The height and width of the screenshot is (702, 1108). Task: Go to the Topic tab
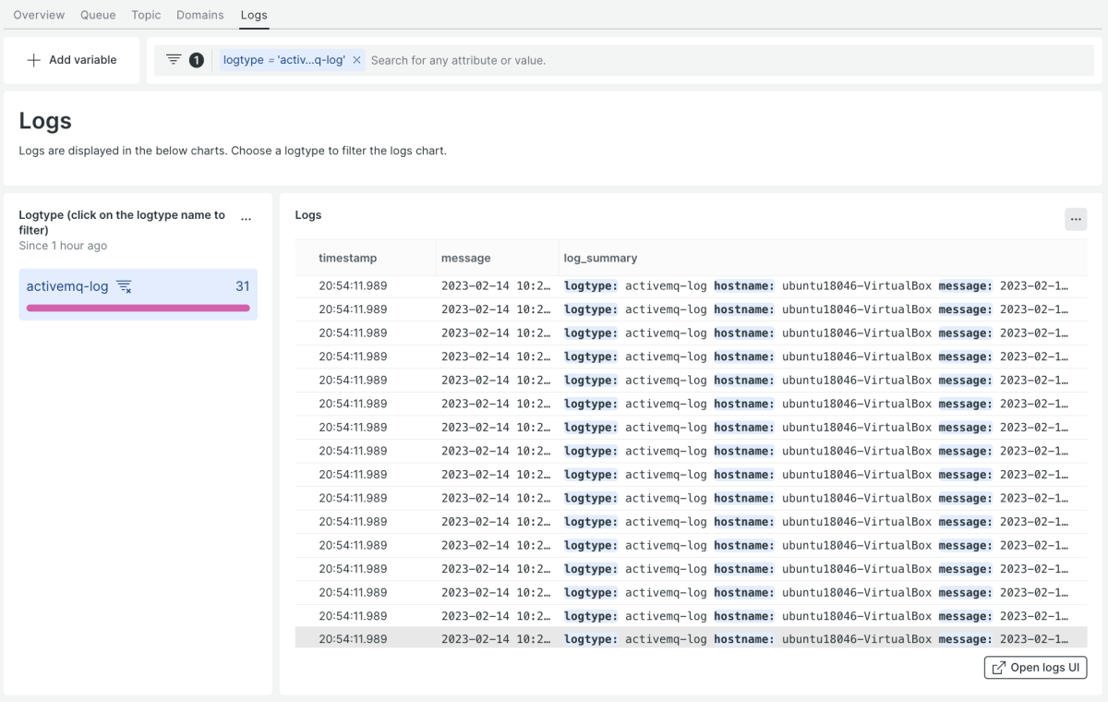pos(146,15)
